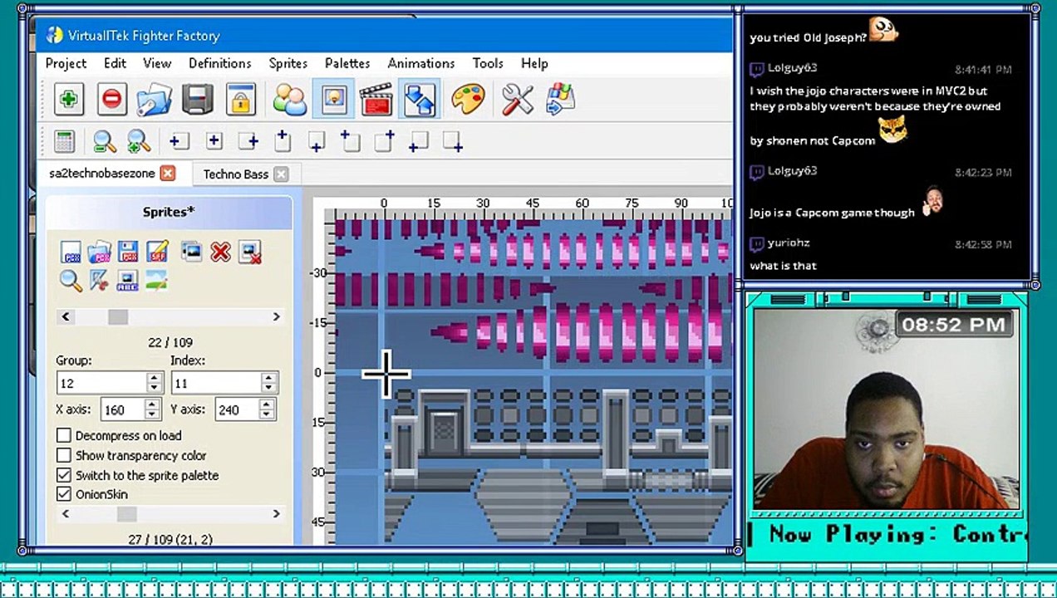Open the Tools menu
Image resolution: width=1057 pixels, height=598 pixels.
pyautogui.click(x=488, y=63)
